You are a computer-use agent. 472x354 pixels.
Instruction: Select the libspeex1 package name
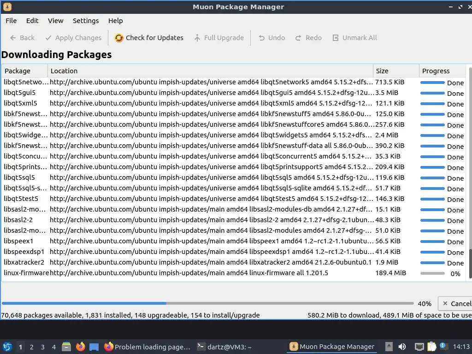coord(18,241)
